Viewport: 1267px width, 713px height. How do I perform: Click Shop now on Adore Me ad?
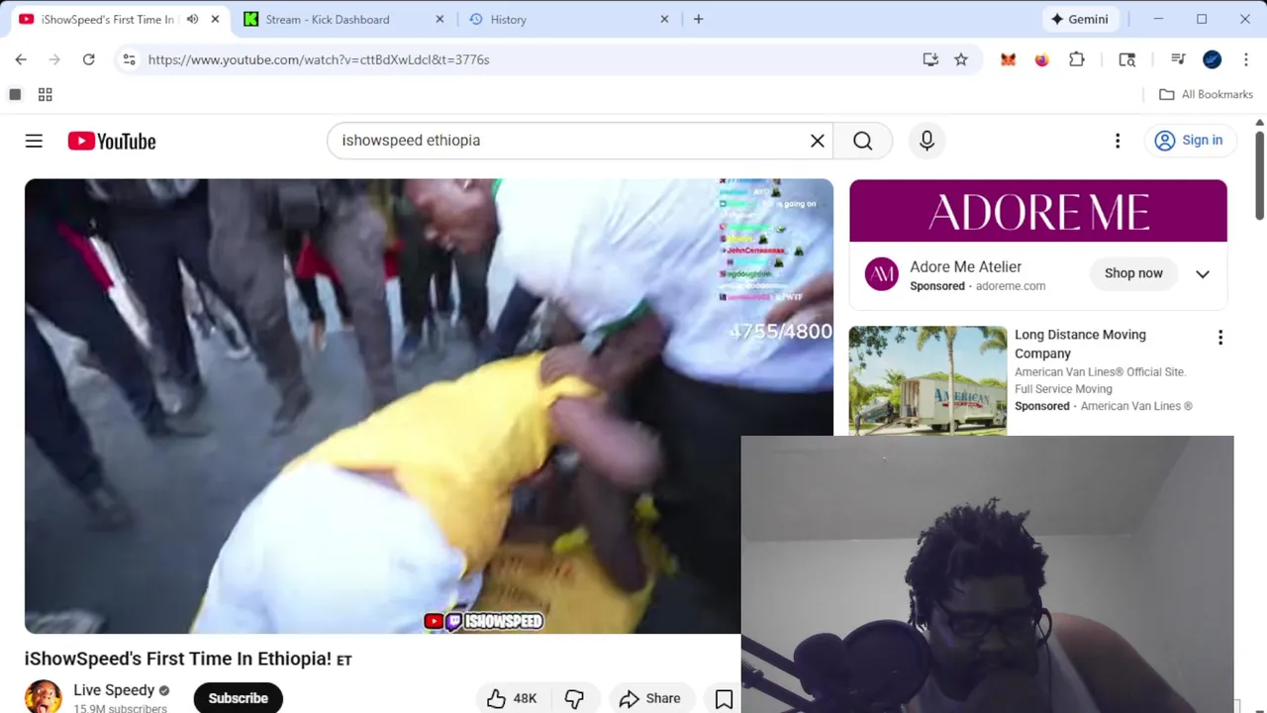click(x=1133, y=273)
